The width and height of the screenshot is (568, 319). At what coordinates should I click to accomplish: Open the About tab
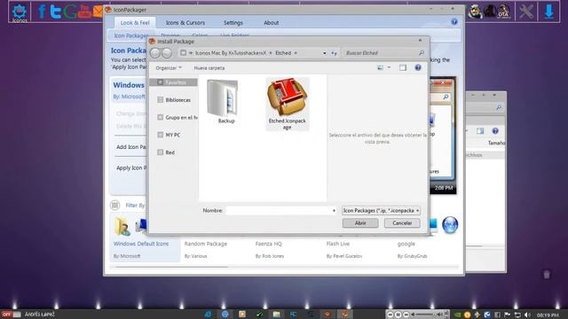pos(271,23)
